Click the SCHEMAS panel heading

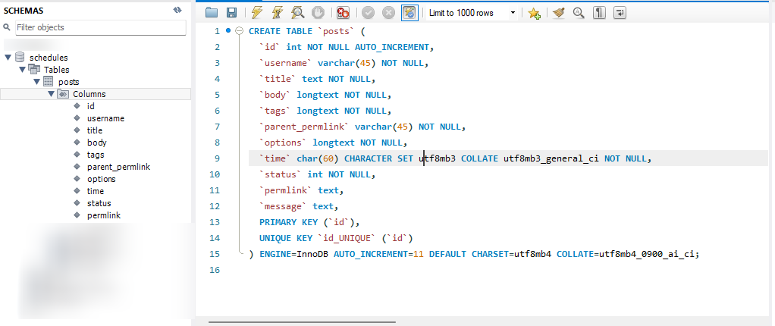click(22, 11)
